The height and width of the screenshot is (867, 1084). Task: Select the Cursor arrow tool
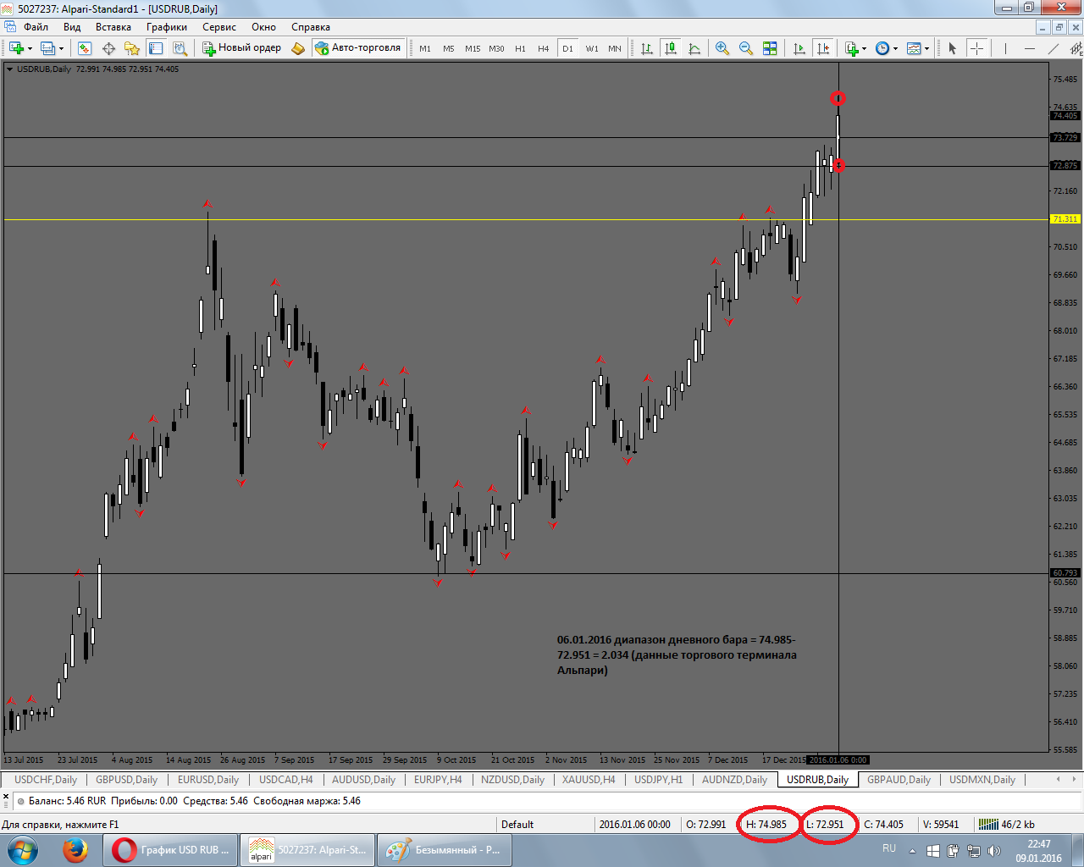pyautogui.click(x=953, y=48)
